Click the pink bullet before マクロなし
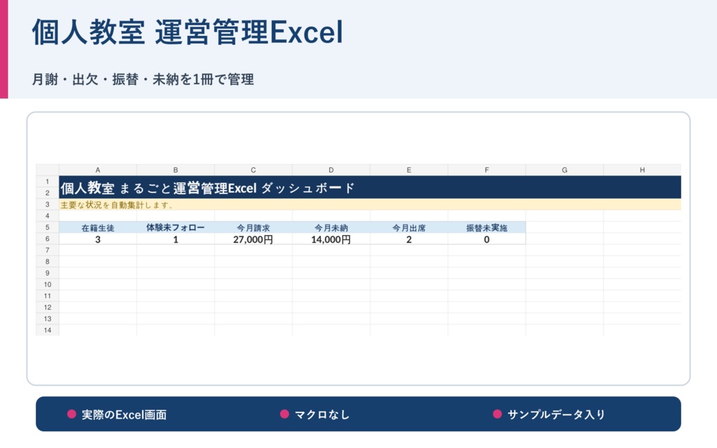717x448 pixels. [284, 414]
